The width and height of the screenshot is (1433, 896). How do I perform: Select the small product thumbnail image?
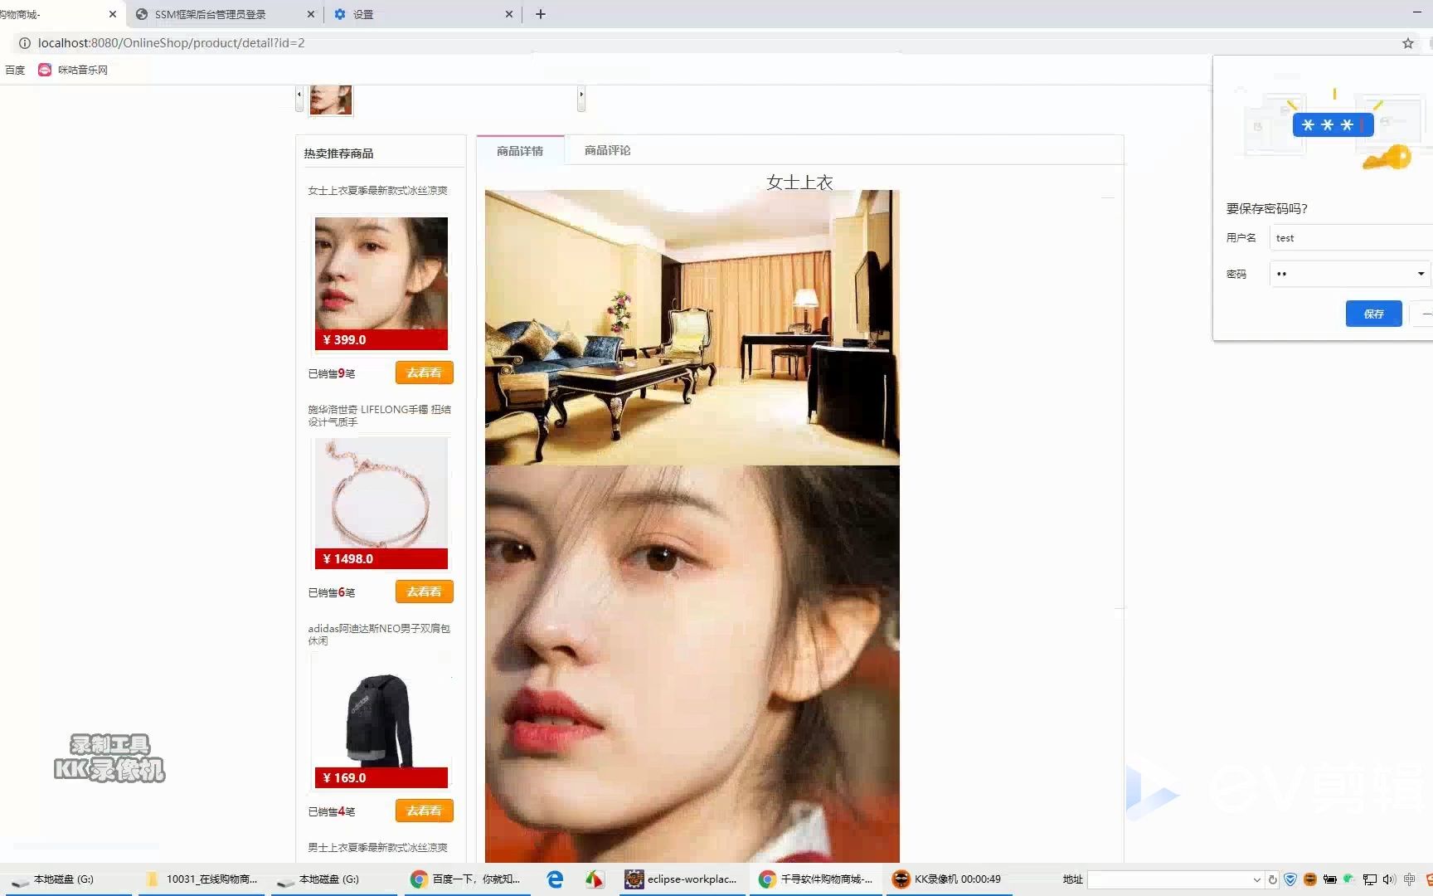tap(331, 100)
